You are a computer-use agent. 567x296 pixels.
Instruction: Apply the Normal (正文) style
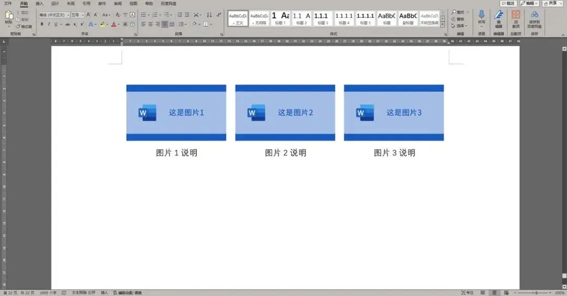point(238,18)
